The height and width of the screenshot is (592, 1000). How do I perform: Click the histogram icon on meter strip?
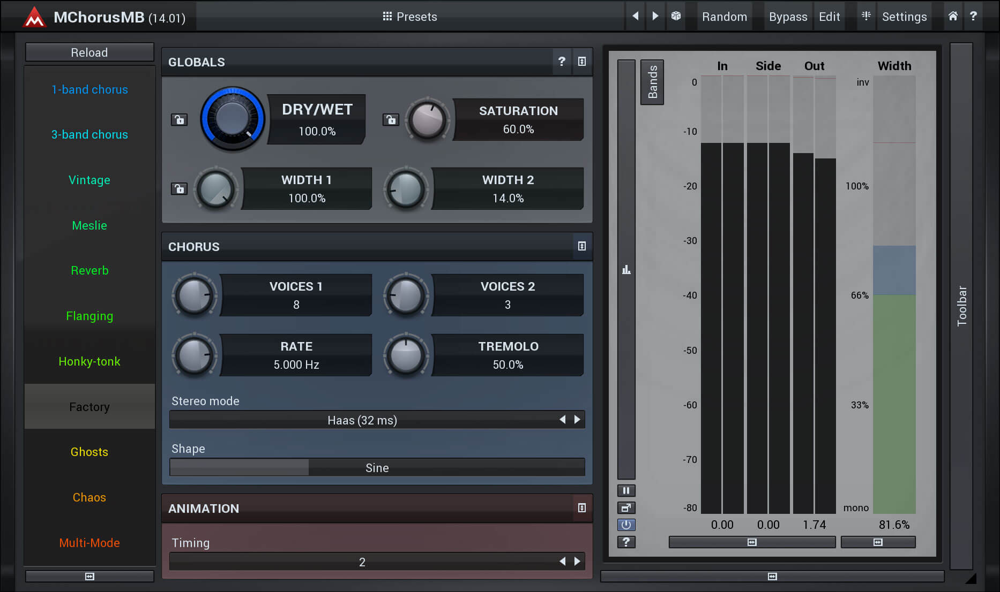coord(626,269)
